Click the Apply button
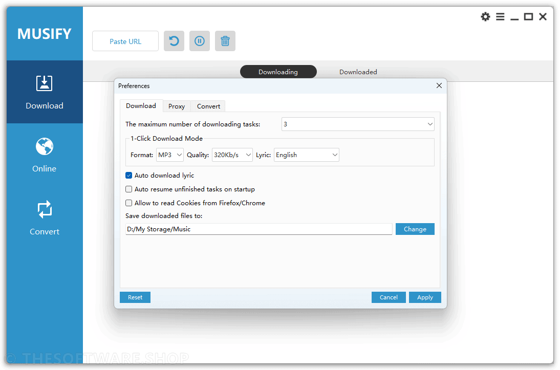The width and height of the screenshot is (560, 370). 425,297
